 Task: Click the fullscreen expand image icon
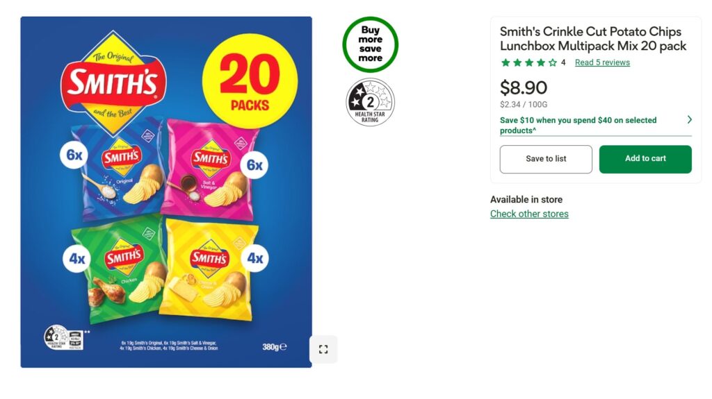(323, 349)
